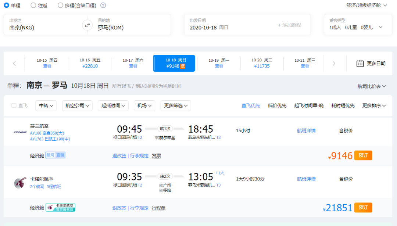Open the transfer filter dropdown
Viewport: 397px width, 226px height.
[46, 105]
